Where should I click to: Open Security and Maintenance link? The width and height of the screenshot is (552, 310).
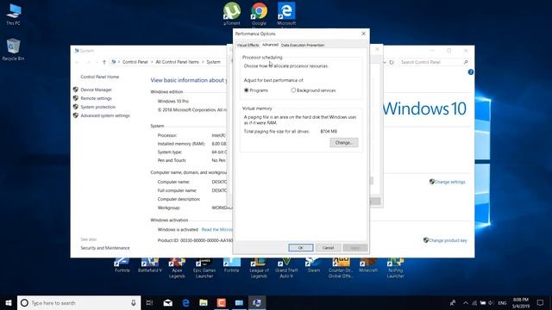coord(105,248)
